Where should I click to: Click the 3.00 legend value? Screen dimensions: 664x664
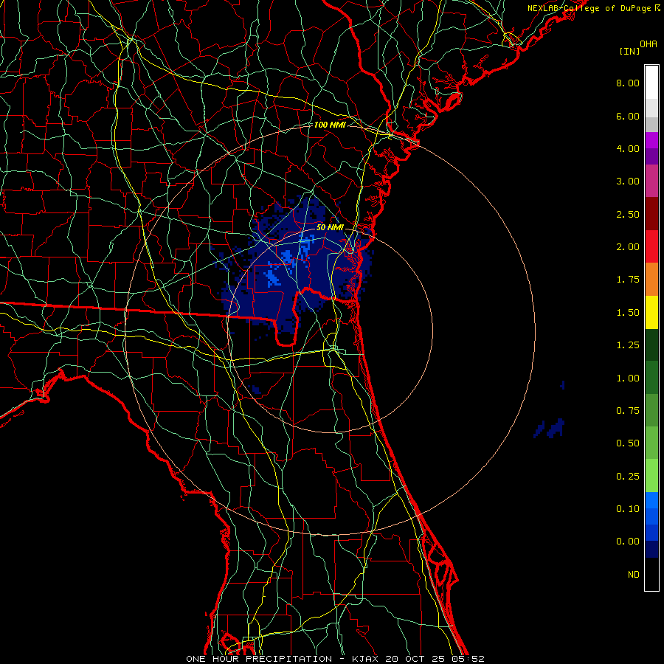point(628,181)
